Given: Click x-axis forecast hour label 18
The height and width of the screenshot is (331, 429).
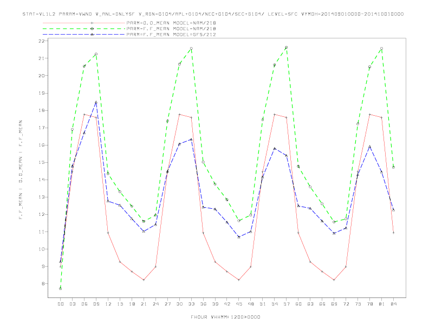Looking at the screenshot, I should coord(132,304).
